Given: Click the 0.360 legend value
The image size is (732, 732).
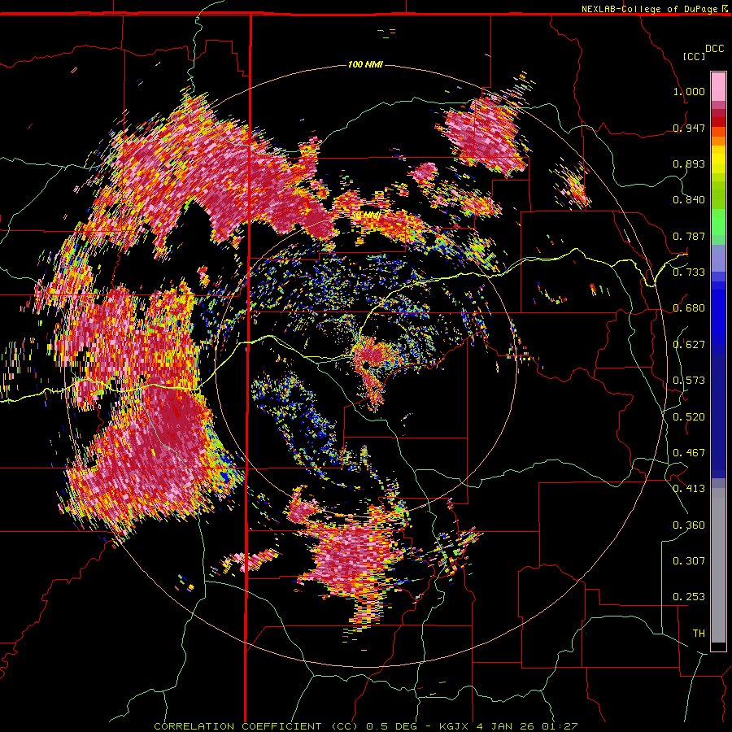Looking at the screenshot, I should [x=689, y=525].
